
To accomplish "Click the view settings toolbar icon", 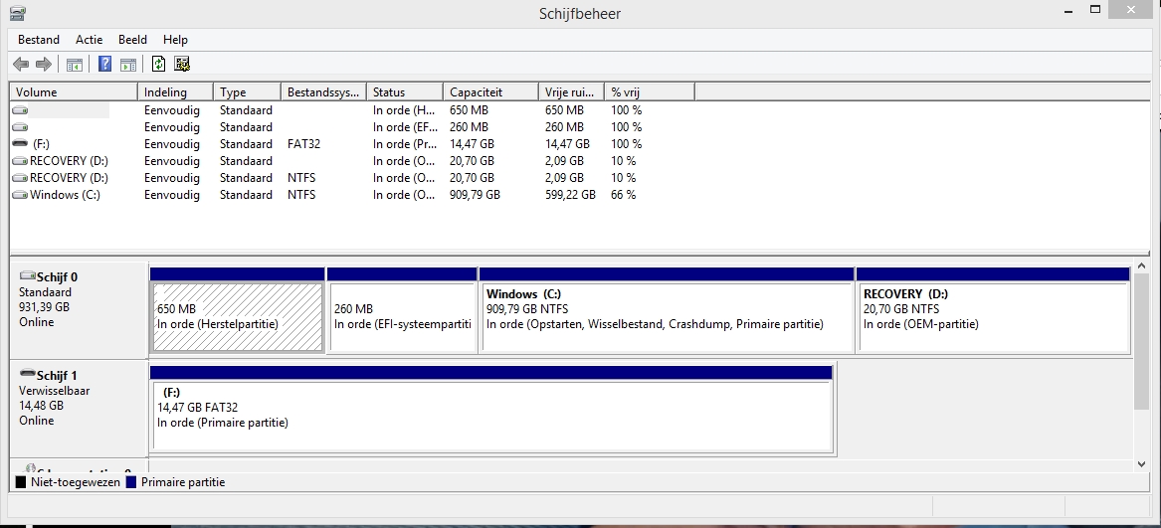I will point(182,65).
